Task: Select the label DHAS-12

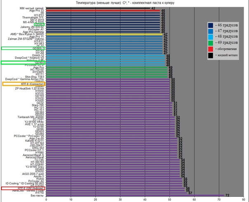Action: click(x=38, y=56)
